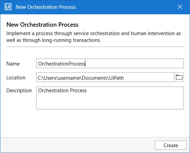
Task: Click the title bar text New Orchestration Process
Action: 46,7
